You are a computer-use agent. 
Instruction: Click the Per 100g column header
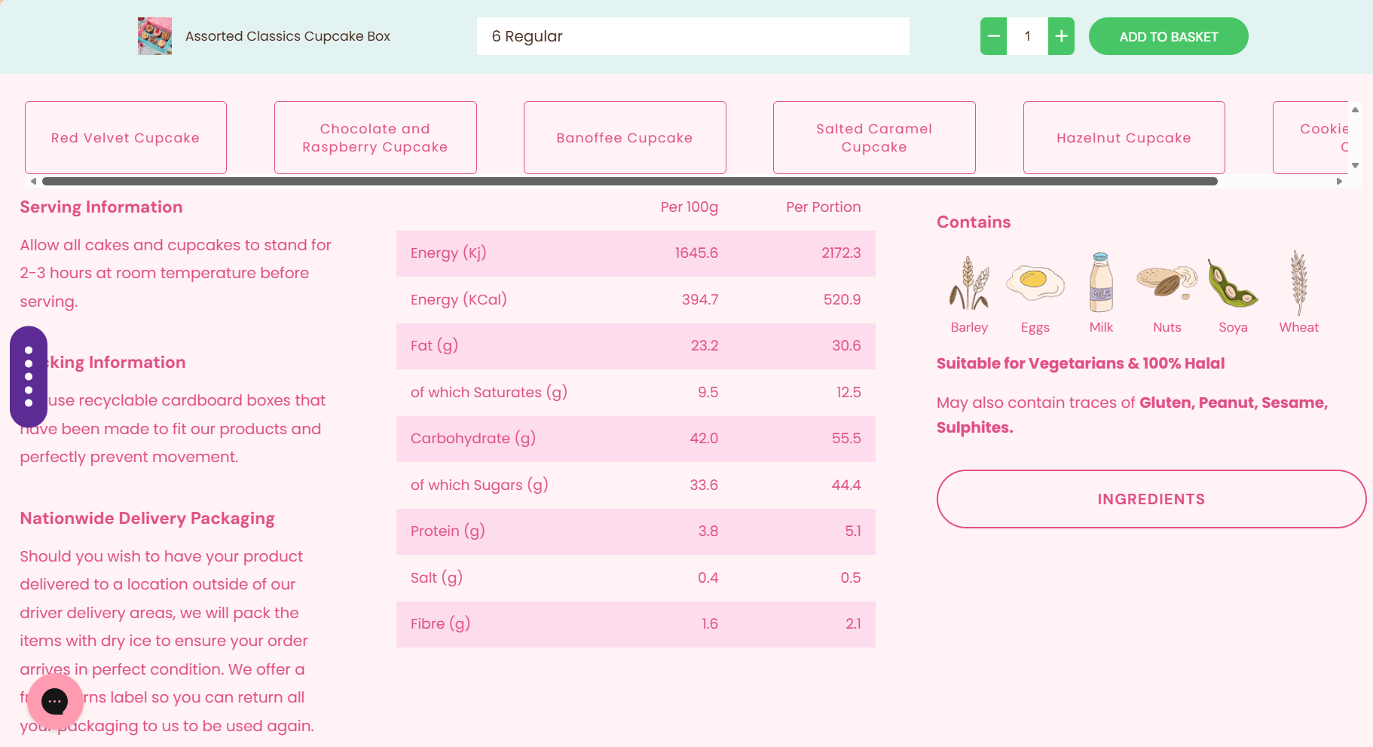[x=689, y=207]
